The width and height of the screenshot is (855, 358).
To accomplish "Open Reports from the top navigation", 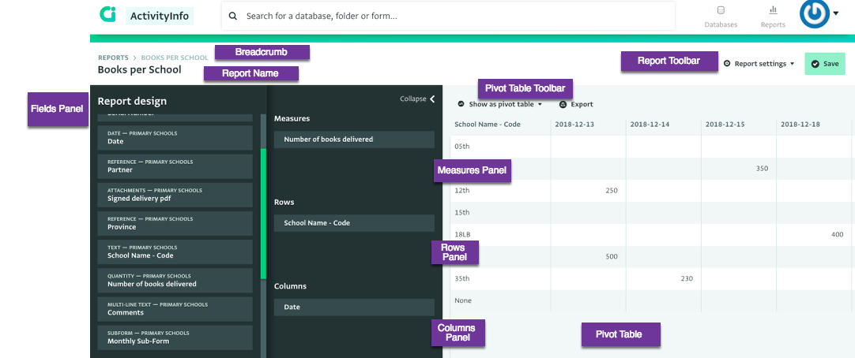I will [772, 17].
